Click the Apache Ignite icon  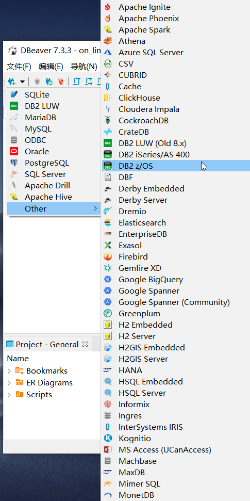108,7
